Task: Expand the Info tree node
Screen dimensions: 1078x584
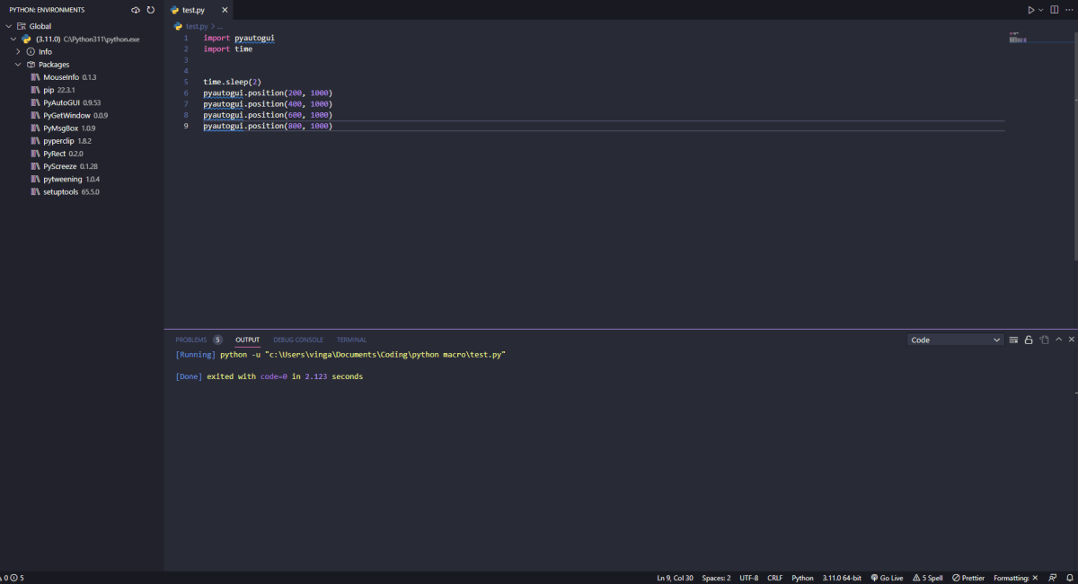Action: pyautogui.click(x=18, y=52)
